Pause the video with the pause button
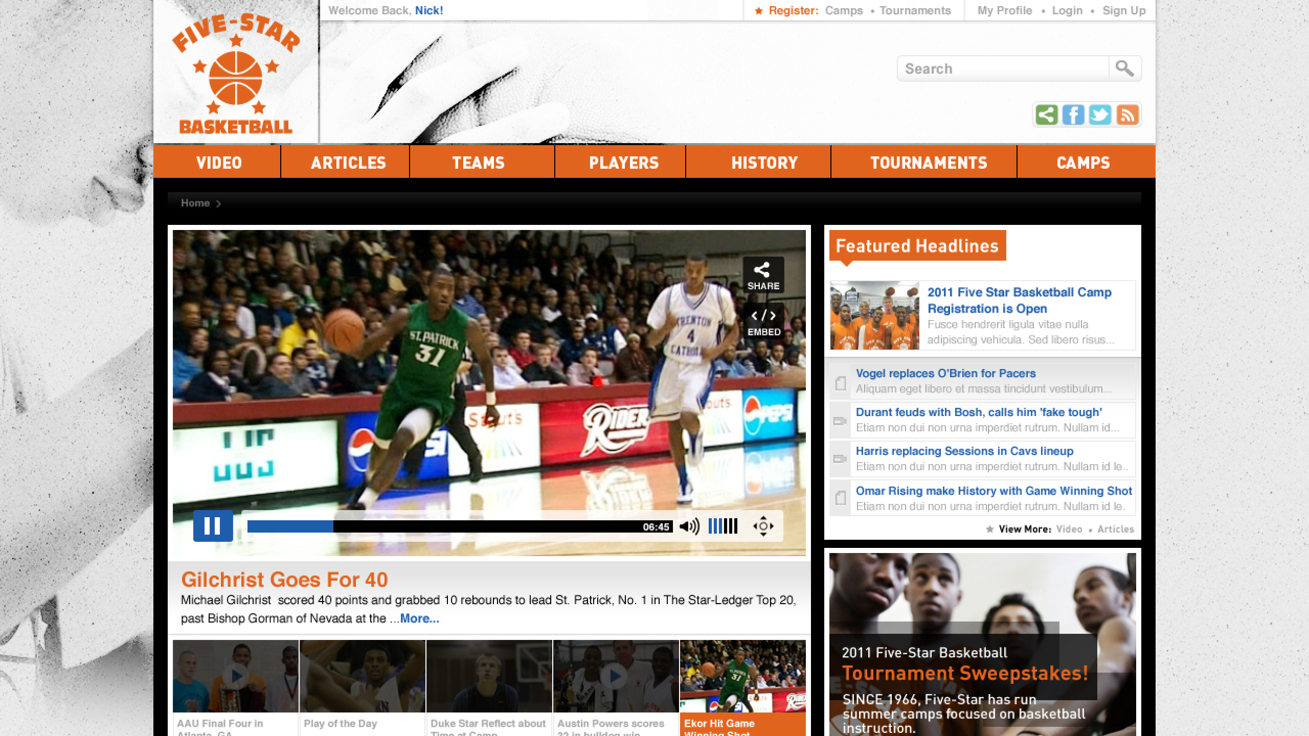Viewport: 1309px width, 736px height. pyautogui.click(x=213, y=525)
